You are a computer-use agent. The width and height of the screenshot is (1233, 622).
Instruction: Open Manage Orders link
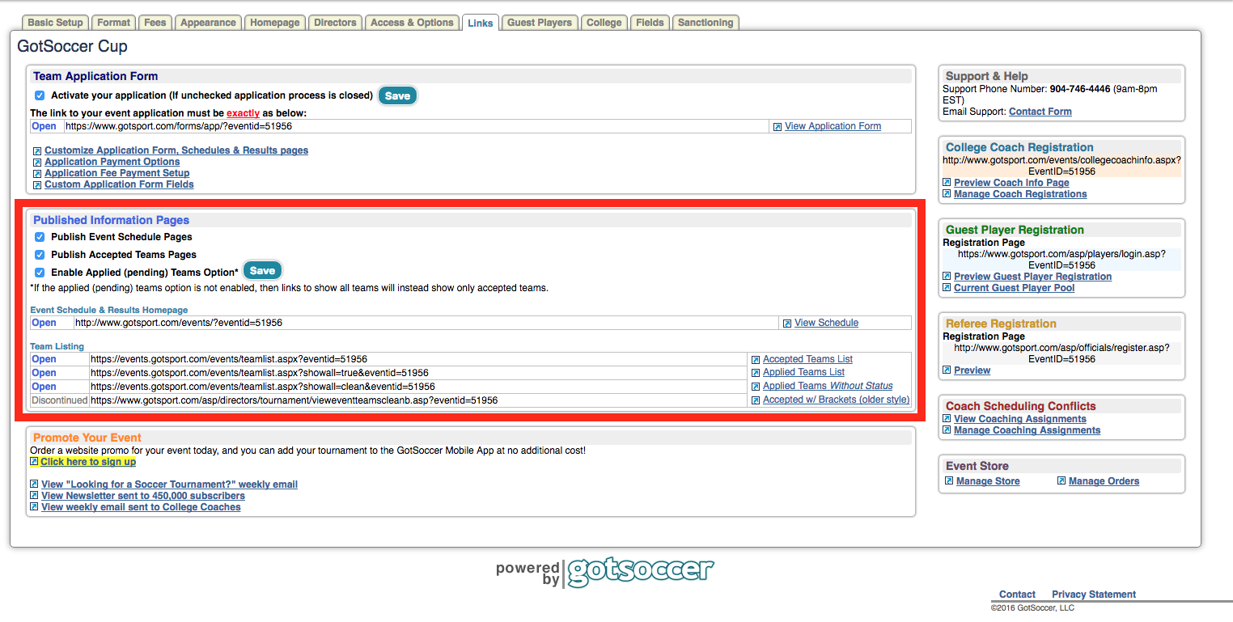pos(1104,481)
